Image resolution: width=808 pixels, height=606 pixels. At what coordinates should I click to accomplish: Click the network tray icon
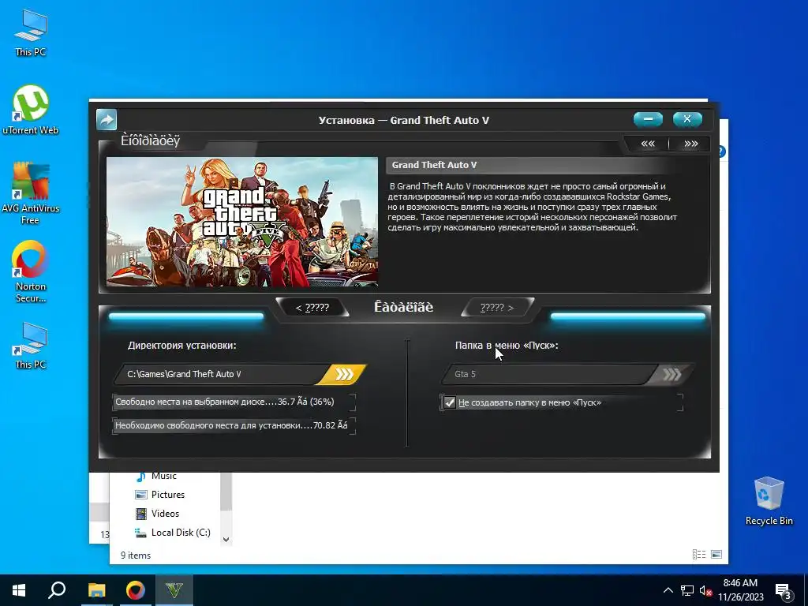[x=687, y=590]
